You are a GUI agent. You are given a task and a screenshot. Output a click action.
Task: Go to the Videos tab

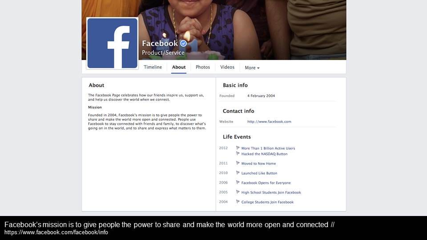coord(227,67)
